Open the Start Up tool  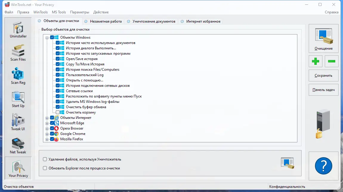click(18, 100)
